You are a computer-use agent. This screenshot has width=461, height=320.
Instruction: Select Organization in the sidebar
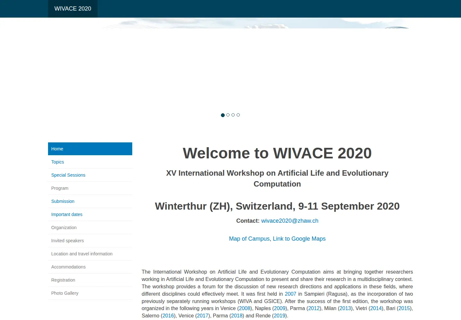(90, 228)
